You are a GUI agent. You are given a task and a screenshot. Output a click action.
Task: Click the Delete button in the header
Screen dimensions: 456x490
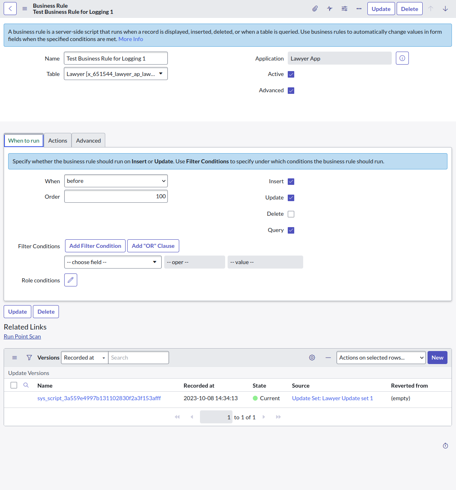pos(410,9)
